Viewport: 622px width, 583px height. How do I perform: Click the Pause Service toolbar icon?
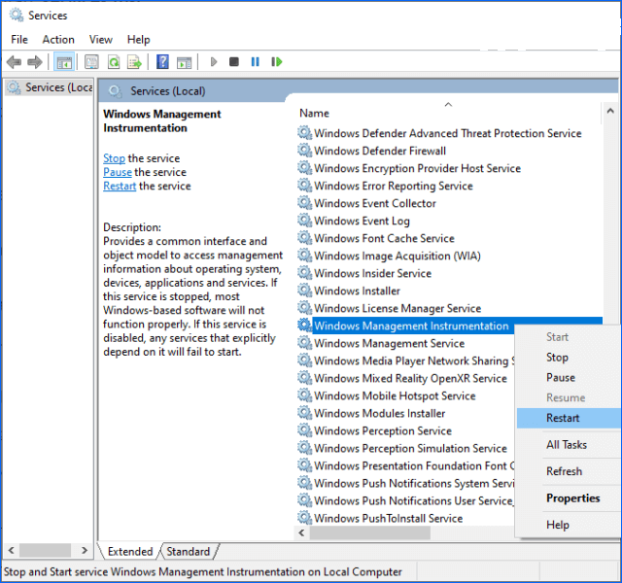click(x=255, y=62)
